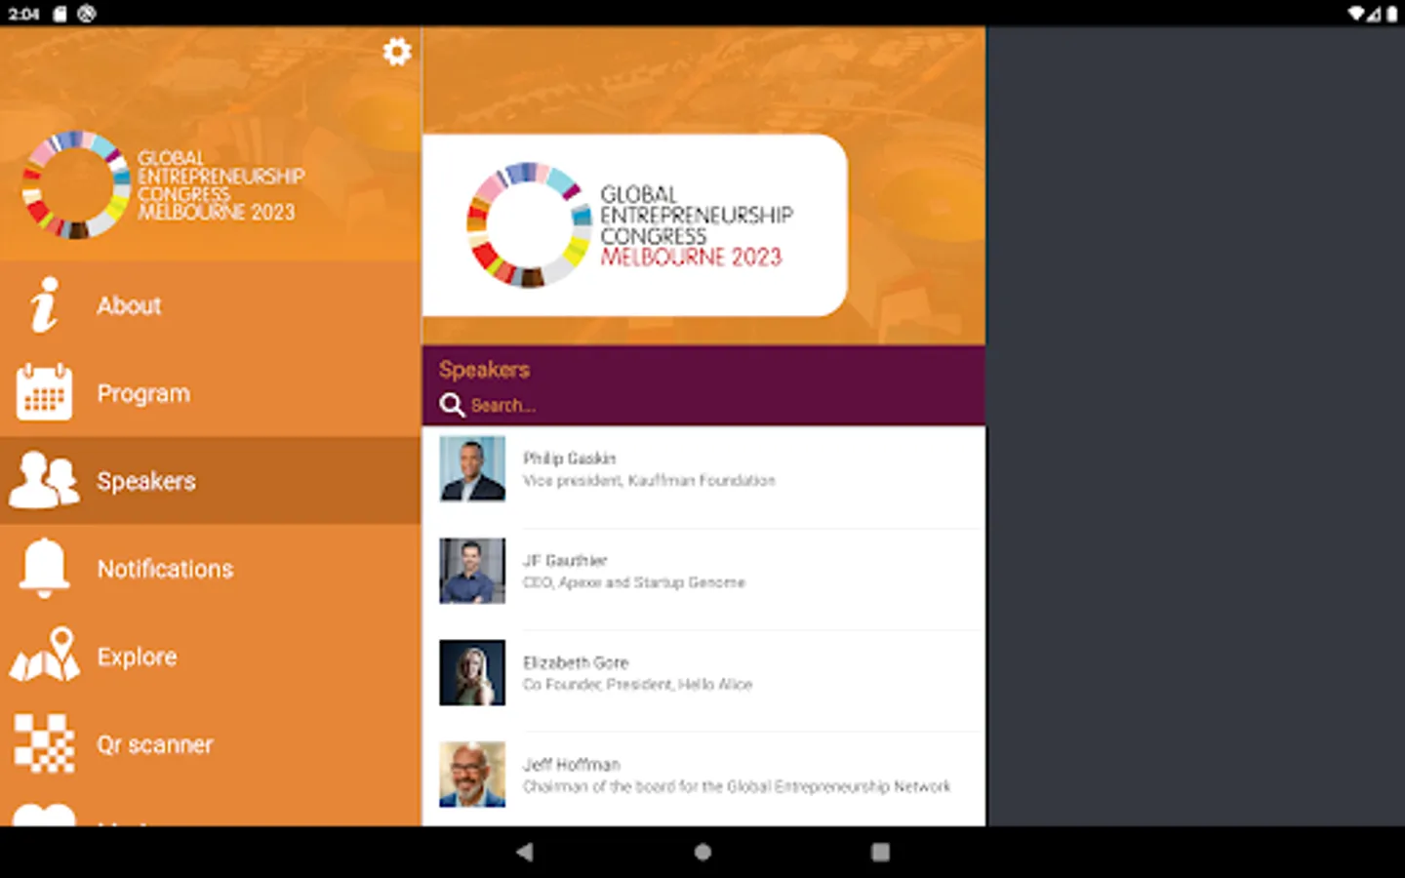Click the Speakers section heading

click(x=484, y=370)
